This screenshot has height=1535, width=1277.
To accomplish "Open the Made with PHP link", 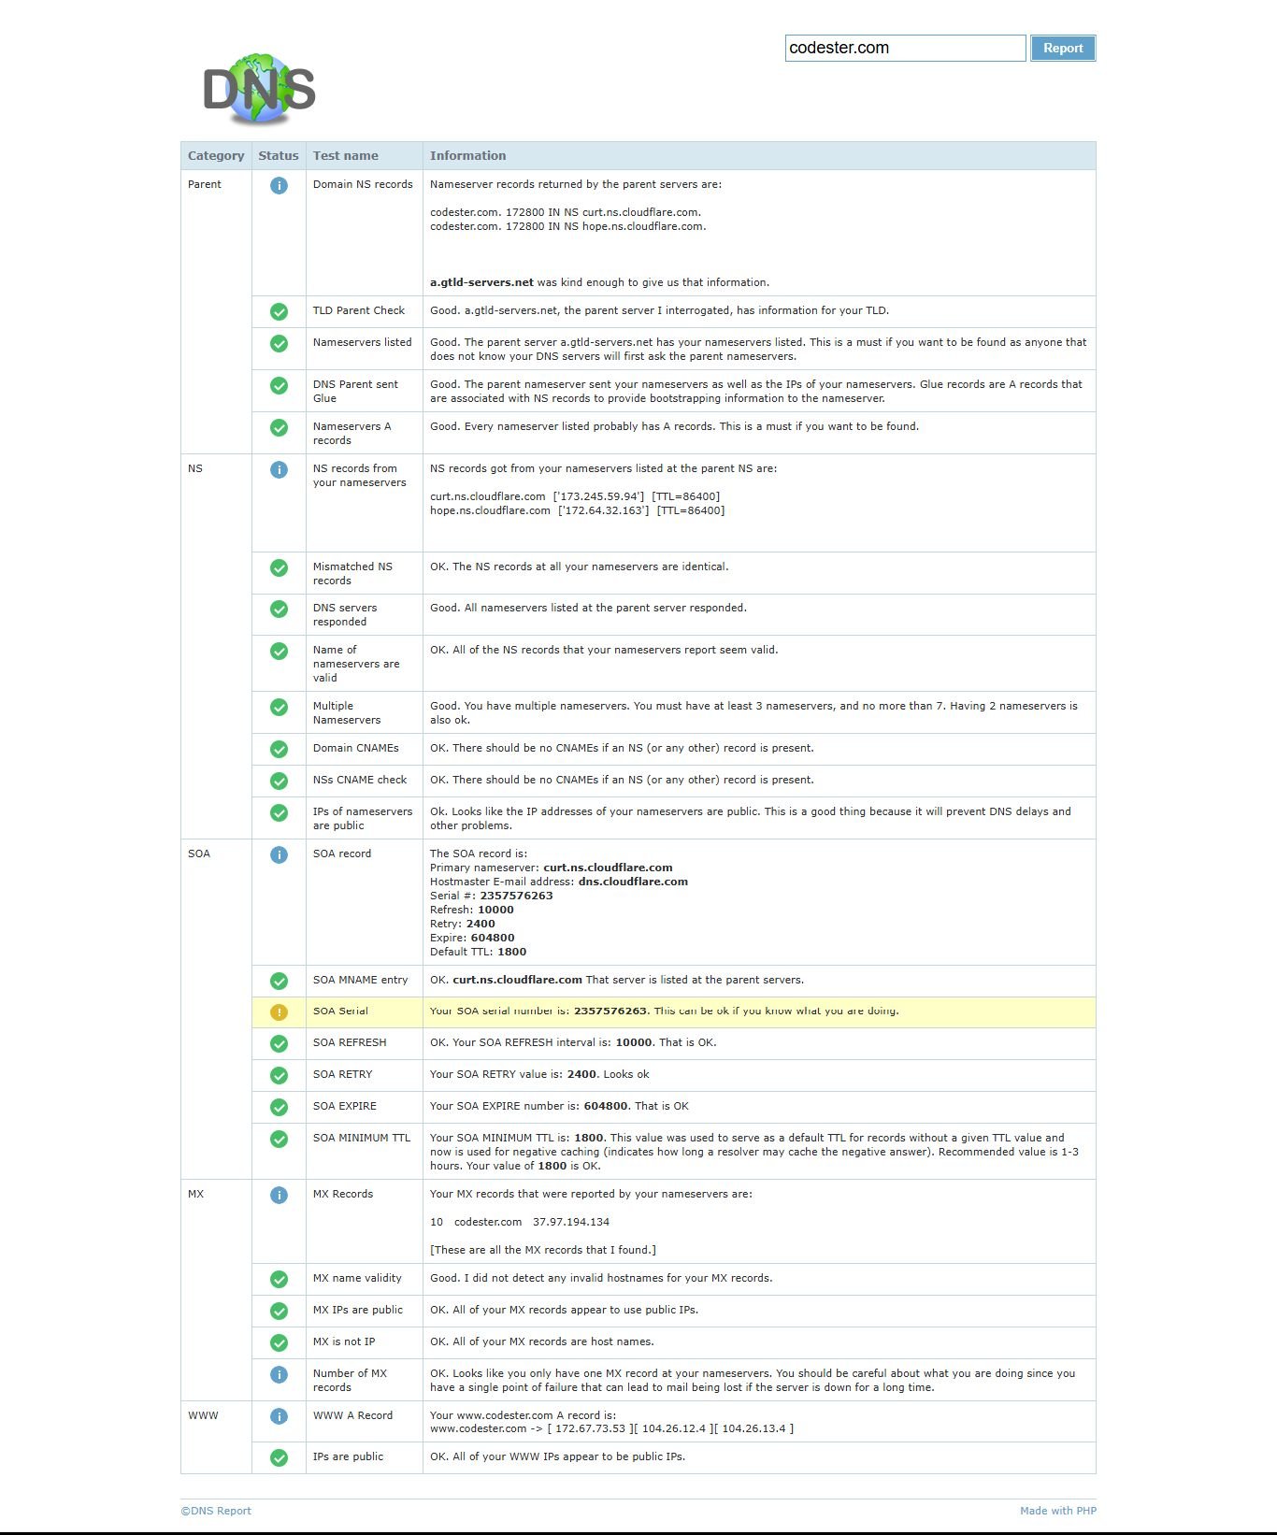I will click(x=1058, y=1511).
